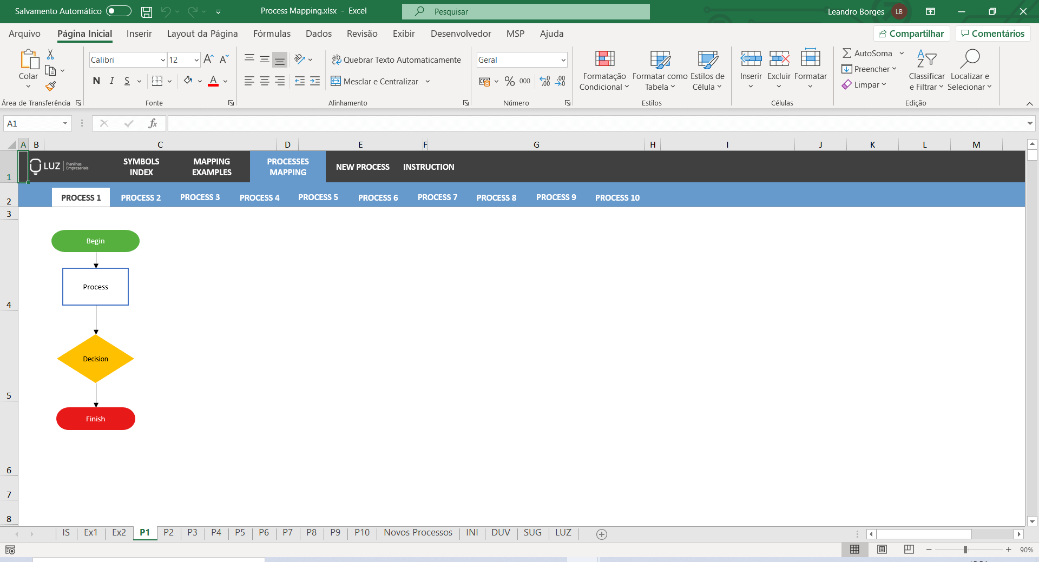The width and height of the screenshot is (1039, 562).
Task: Open the Novos Processos sheet tab
Action: click(x=417, y=533)
